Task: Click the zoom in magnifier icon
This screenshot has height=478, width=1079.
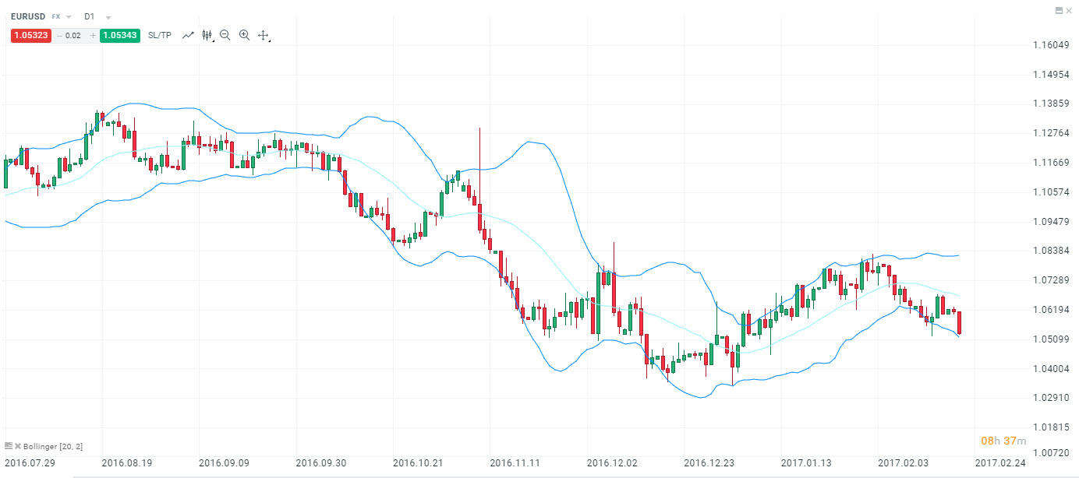Action: (x=244, y=34)
